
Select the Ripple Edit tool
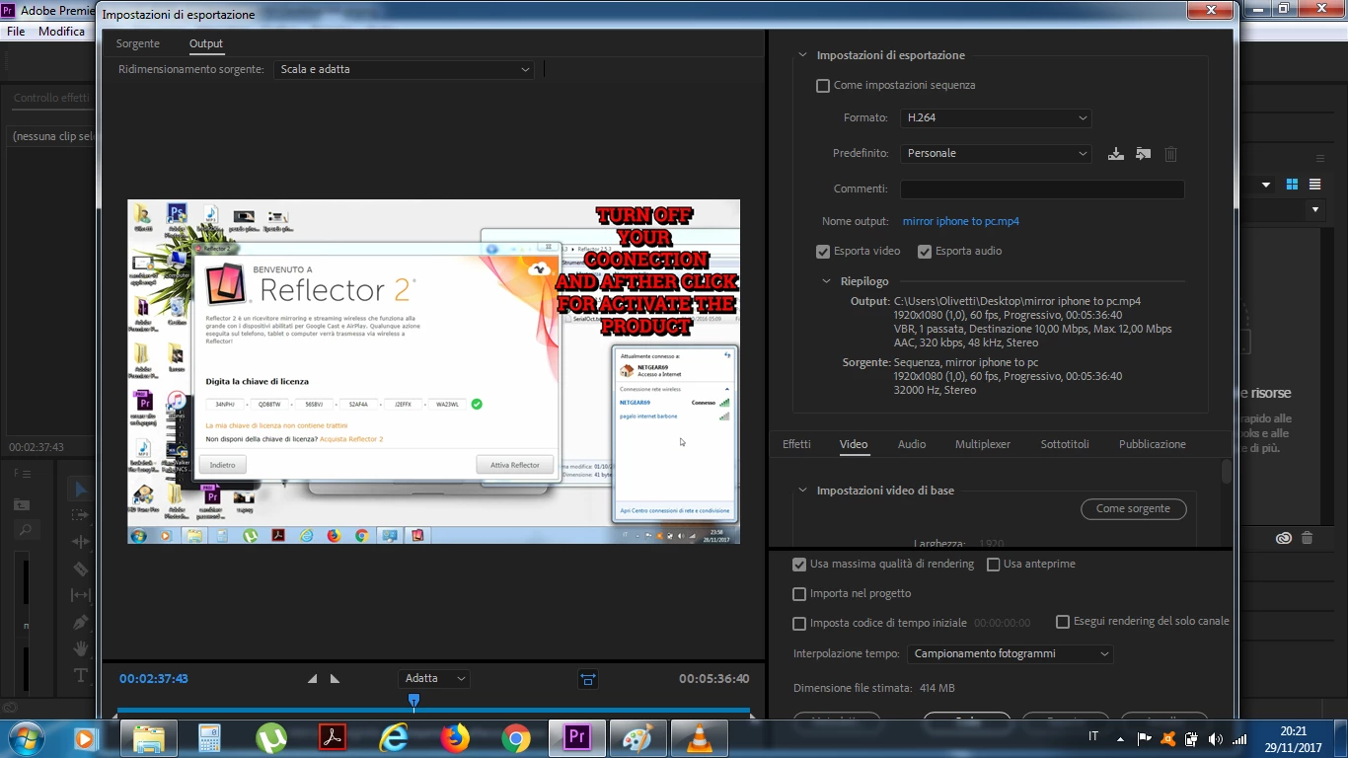point(81,542)
